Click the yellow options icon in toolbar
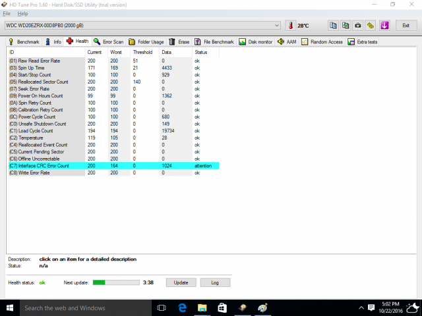422x316 pixels. (x=371, y=26)
